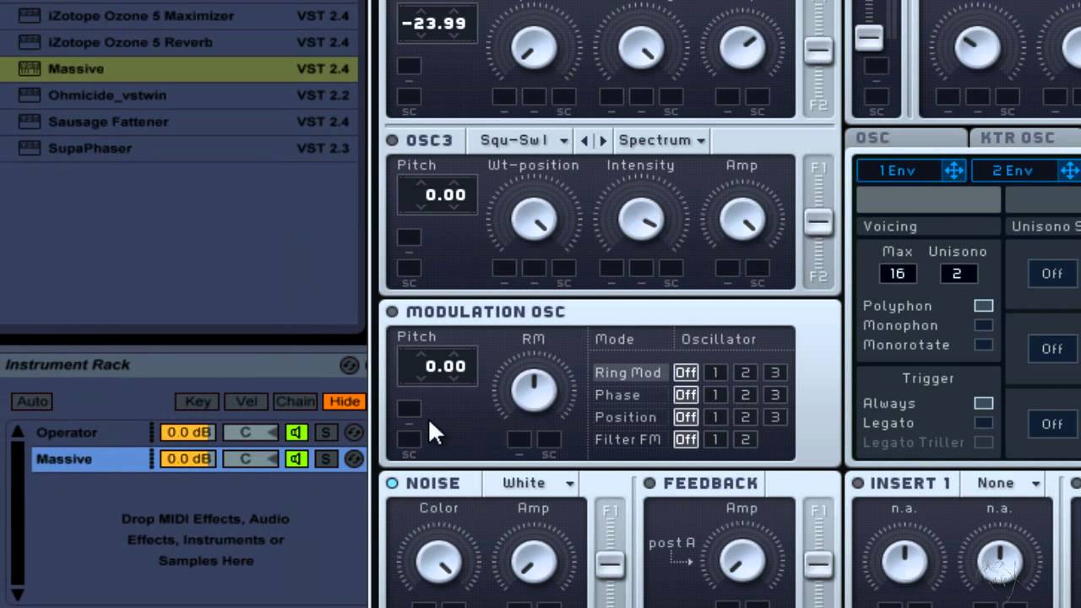This screenshot has height=608, width=1081.
Task: Toggle the Operator chain activator speaker
Action: [x=296, y=432]
